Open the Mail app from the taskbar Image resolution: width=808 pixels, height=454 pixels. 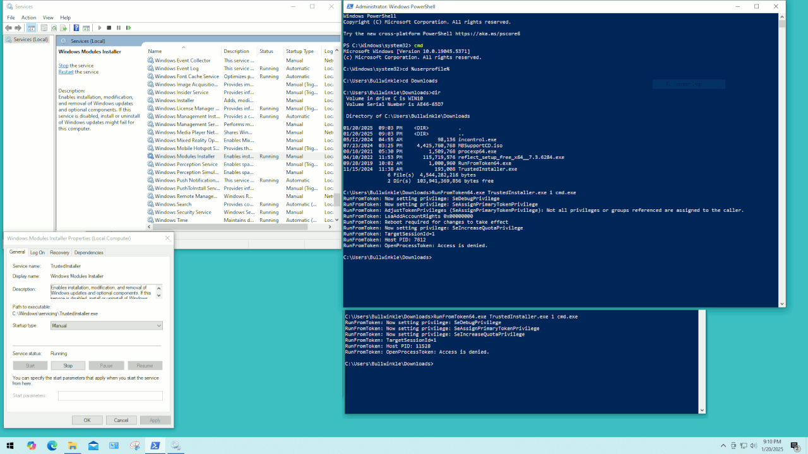pos(93,446)
